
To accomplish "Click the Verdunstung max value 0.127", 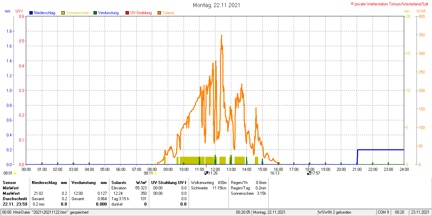I will pos(102,193).
